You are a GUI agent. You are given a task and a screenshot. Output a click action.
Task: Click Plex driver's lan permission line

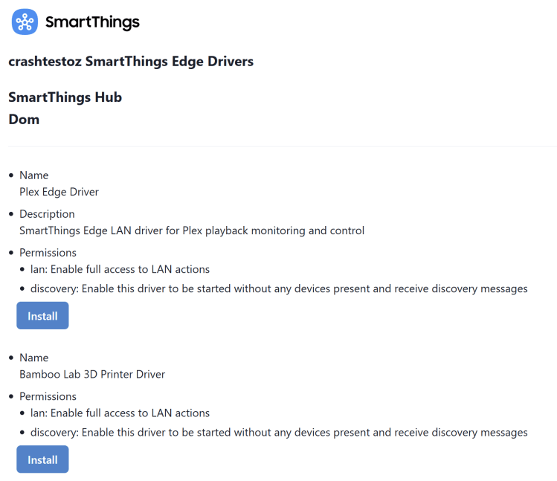120,269
